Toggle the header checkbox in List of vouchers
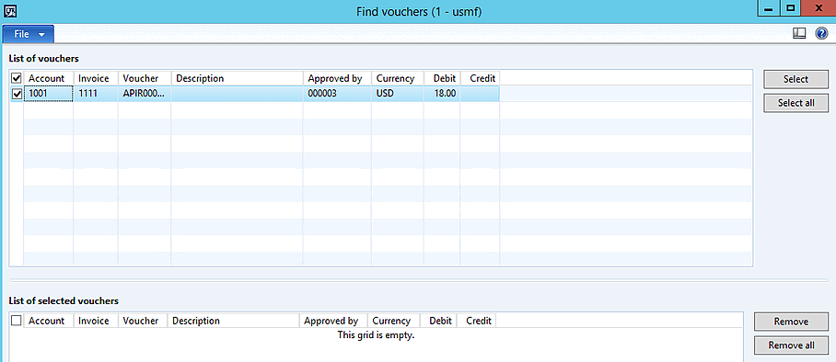 click(x=17, y=78)
